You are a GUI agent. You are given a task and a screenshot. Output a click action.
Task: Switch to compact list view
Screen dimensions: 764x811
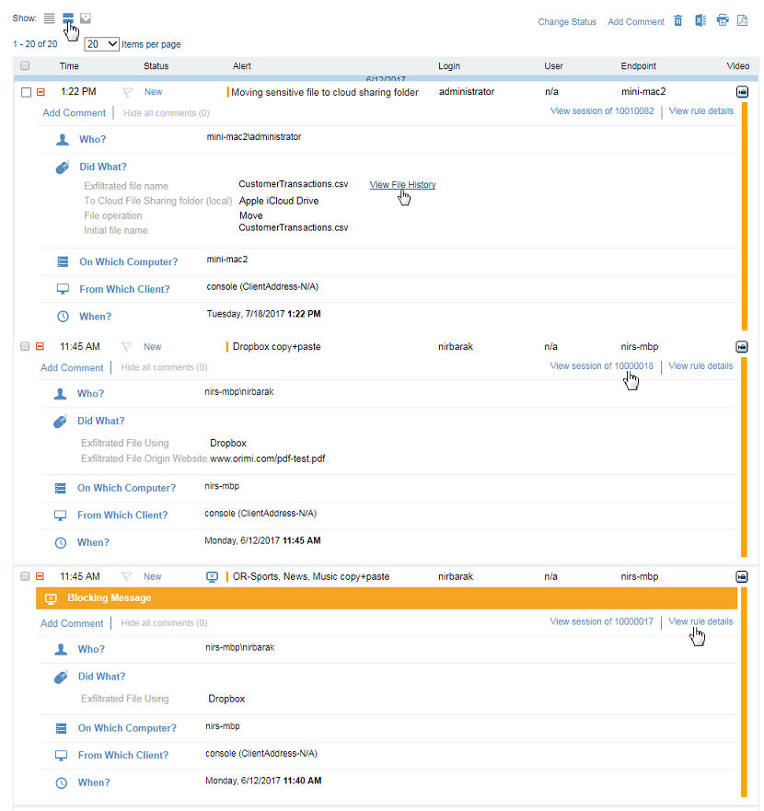tap(50, 18)
